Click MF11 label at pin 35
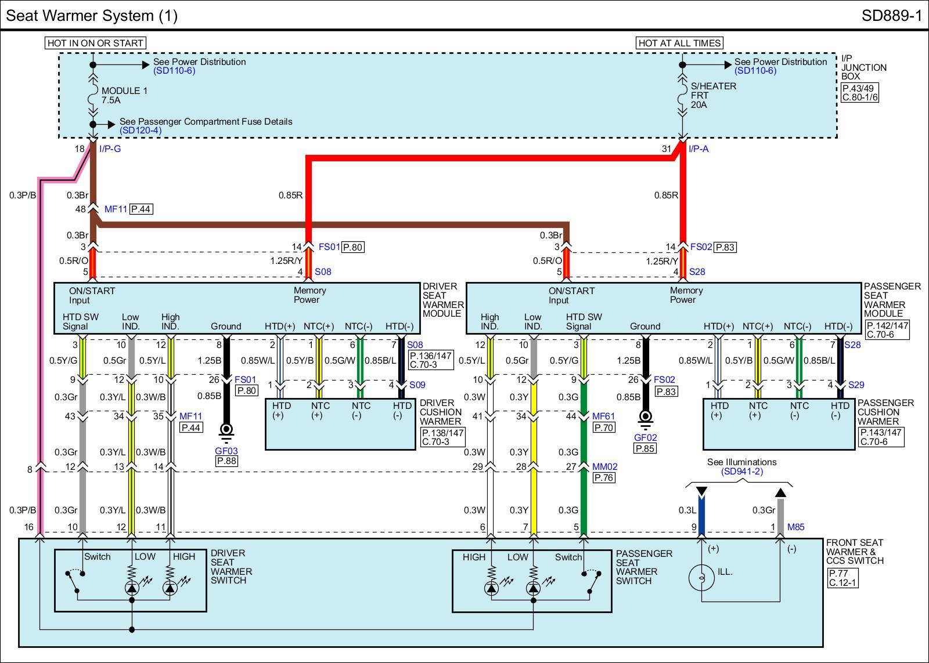The image size is (929, 663). (x=190, y=416)
